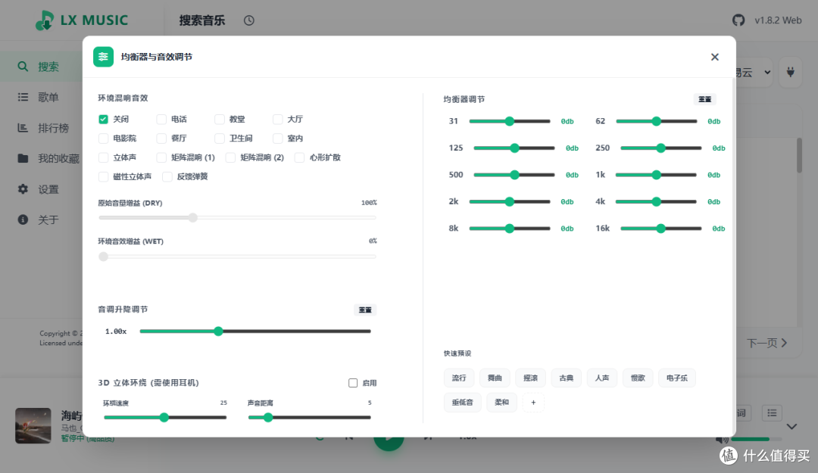
Task: Go to next page 下一页
Action: [x=766, y=343]
